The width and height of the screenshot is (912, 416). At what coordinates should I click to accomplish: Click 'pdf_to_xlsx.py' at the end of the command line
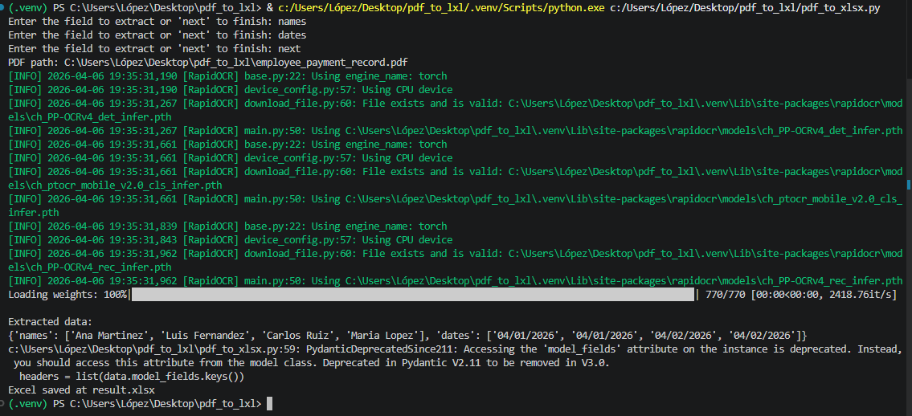coord(840,7)
